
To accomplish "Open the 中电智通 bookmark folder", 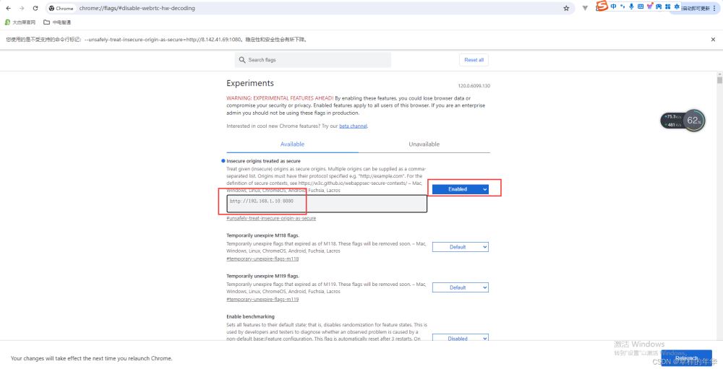I will tap(57, 22).
